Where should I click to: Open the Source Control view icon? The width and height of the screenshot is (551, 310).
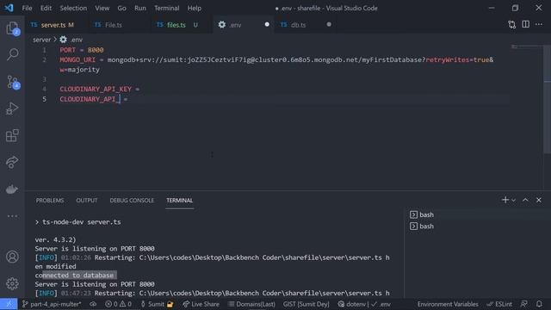click(x=13, y=82)
